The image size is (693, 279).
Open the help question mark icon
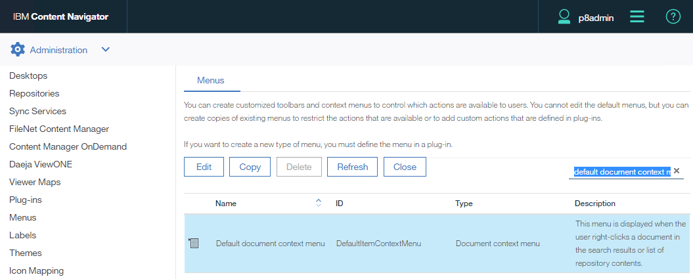[x=673, y=17]
